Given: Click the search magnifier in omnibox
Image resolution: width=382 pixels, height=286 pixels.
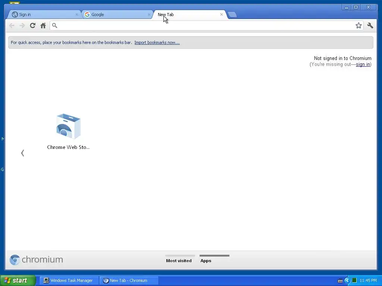Looking at the screenshot, I should 54,26.
